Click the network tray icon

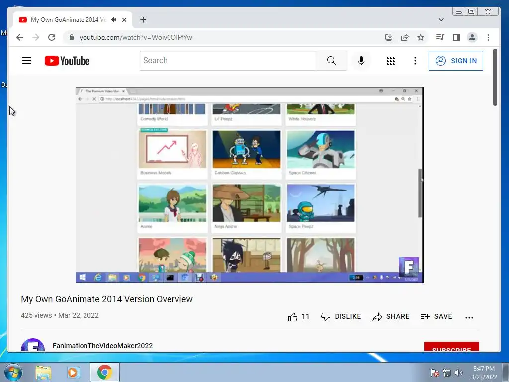447,373
